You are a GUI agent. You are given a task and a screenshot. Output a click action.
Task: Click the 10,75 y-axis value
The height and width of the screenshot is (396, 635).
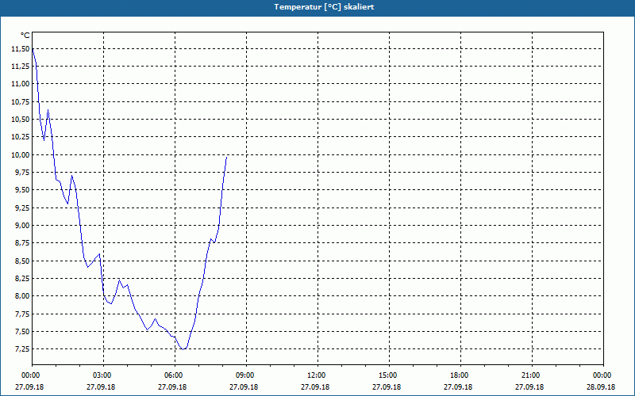[x=21, y=101]
